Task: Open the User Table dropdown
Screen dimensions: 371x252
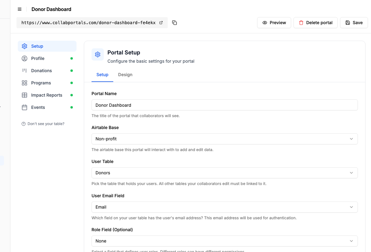Action: tap(224, 173)
